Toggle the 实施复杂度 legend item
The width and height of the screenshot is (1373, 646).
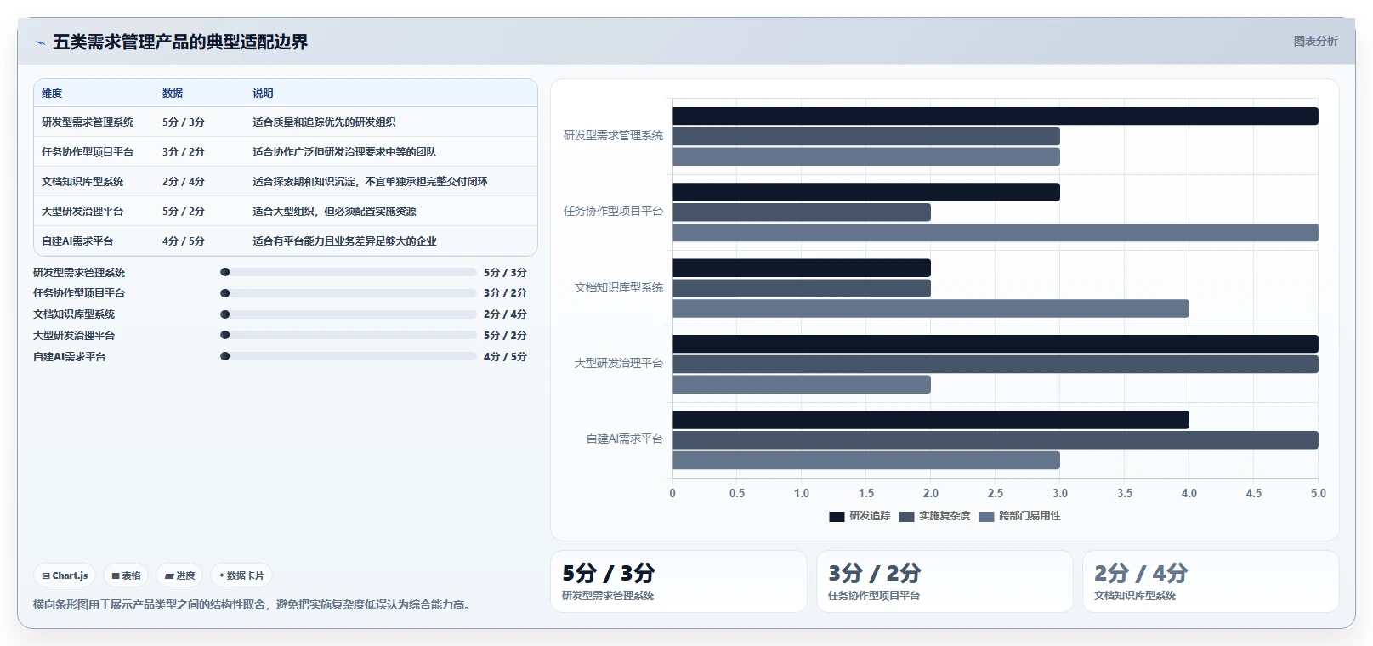coord(934,516)
